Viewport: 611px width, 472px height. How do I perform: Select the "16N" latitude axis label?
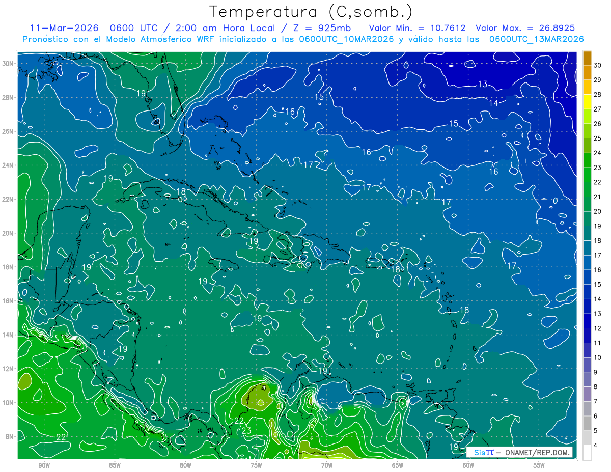click(x=9, y=301)
